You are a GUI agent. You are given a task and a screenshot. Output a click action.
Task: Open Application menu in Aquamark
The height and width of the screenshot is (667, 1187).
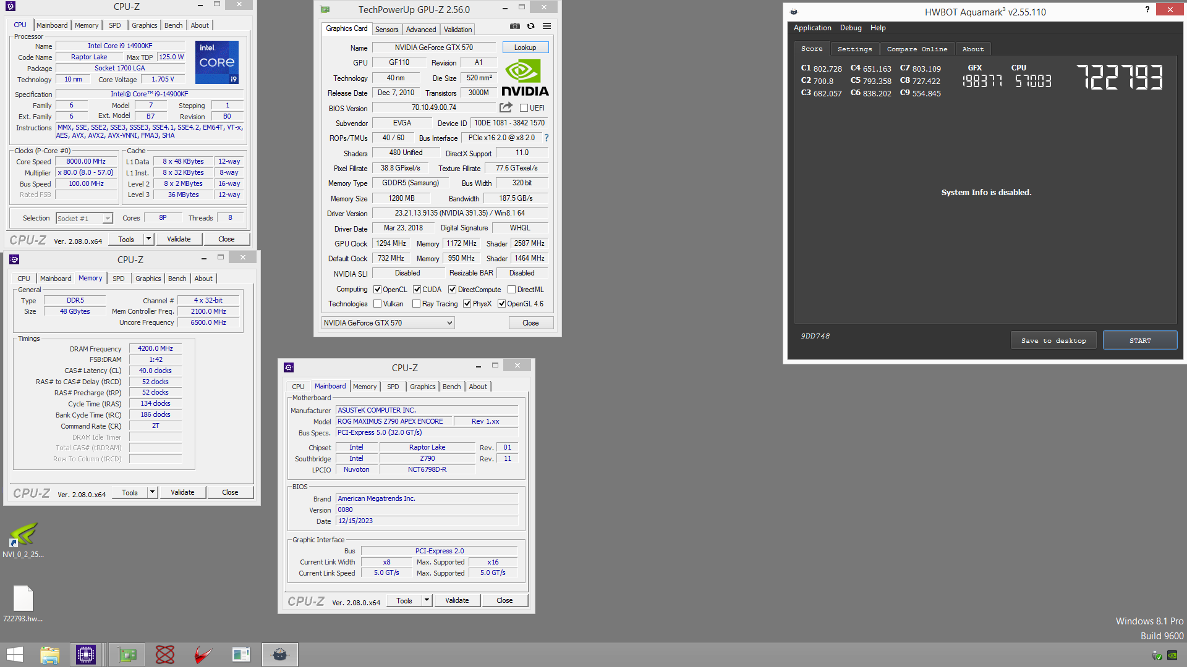coord(812,28)
